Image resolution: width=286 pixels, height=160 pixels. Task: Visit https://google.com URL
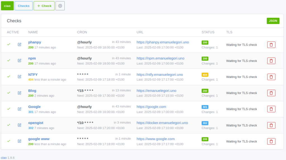click(x=151, y=107)
